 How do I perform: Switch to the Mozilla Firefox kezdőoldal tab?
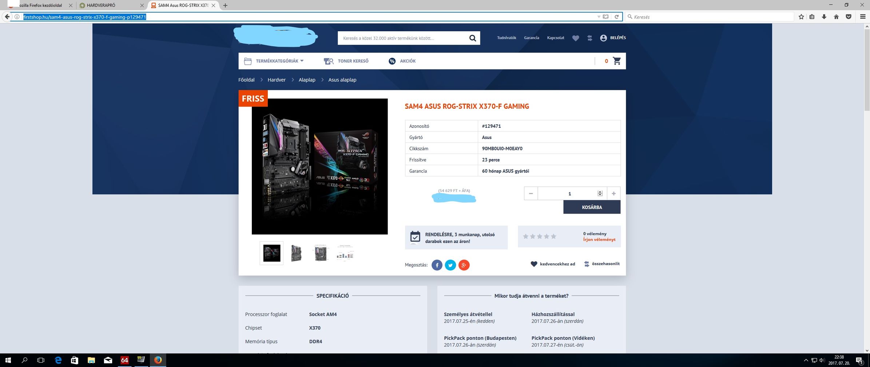40,5
